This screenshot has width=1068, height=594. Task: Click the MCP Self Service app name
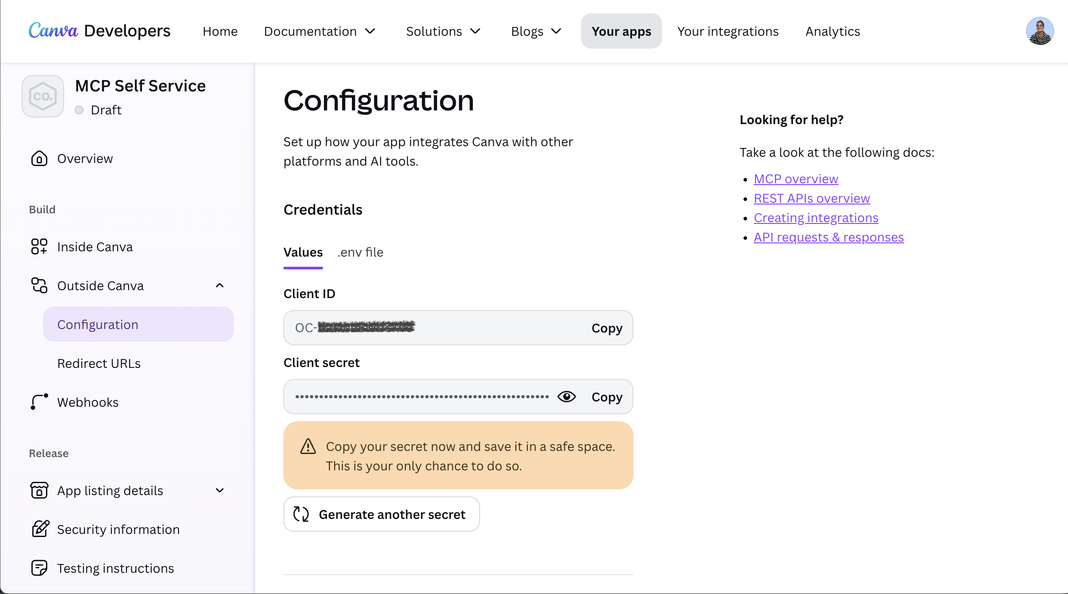tap(141, 86)
